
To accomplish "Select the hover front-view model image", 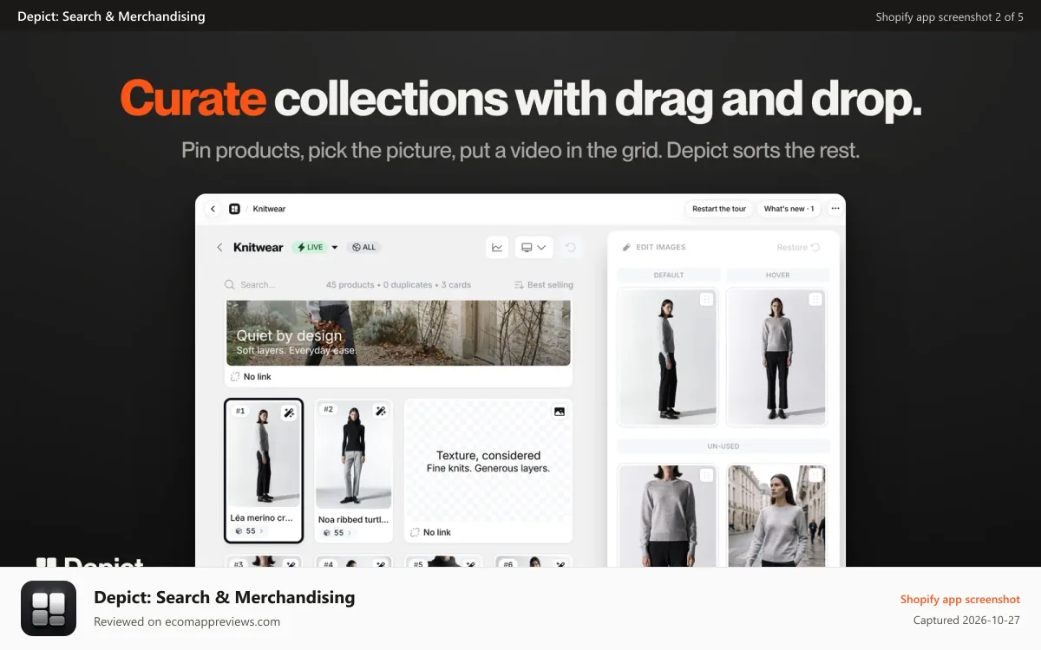I will click(x=776, y=356).
